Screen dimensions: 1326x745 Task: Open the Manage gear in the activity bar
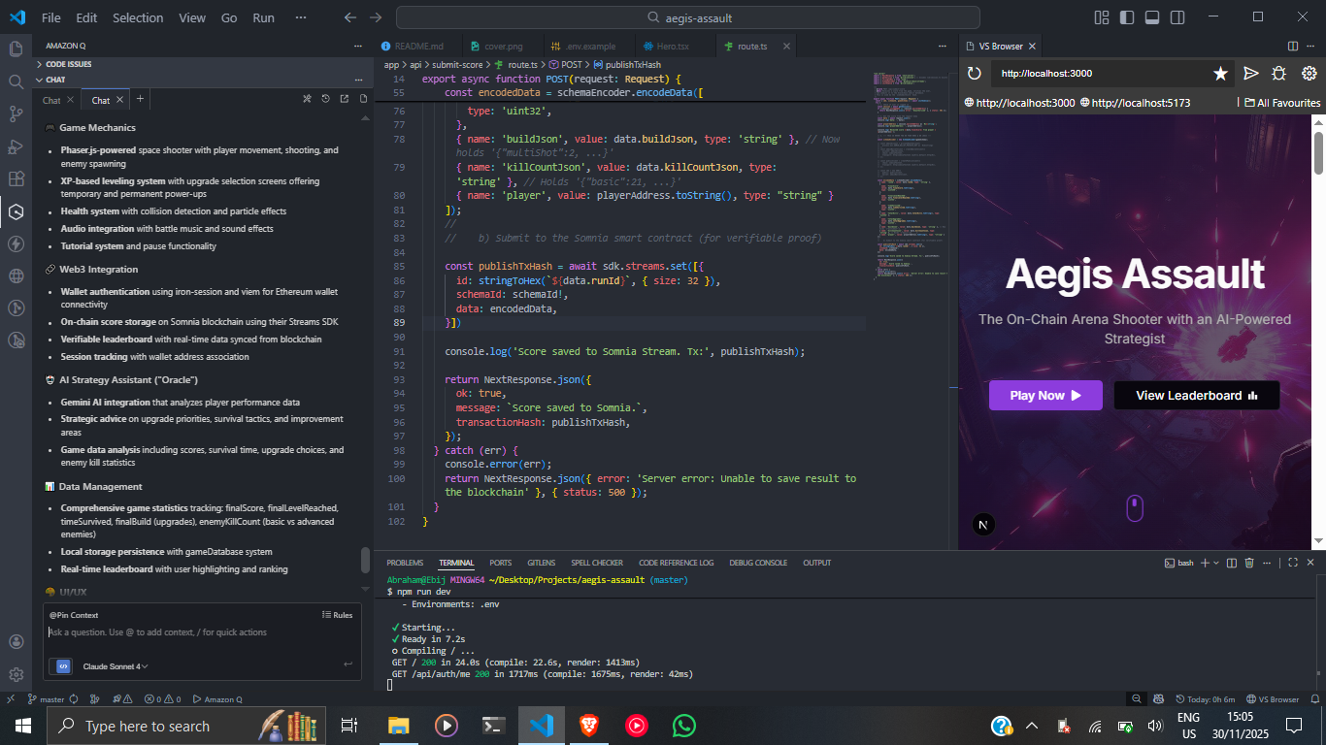(16, 674)
